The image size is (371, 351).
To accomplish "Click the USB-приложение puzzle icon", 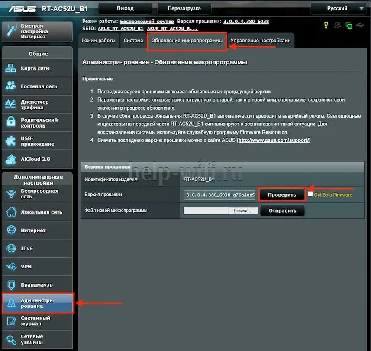I will pyautogui.click(x=11, y=141).
